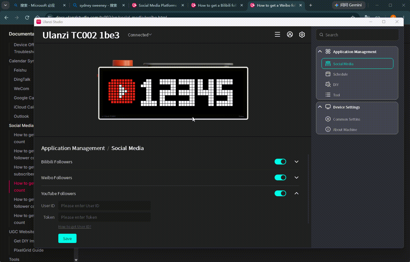The image size is (410, 262).
Task: Open Feishu docs page in sidebar
Action: click(20, 70)
